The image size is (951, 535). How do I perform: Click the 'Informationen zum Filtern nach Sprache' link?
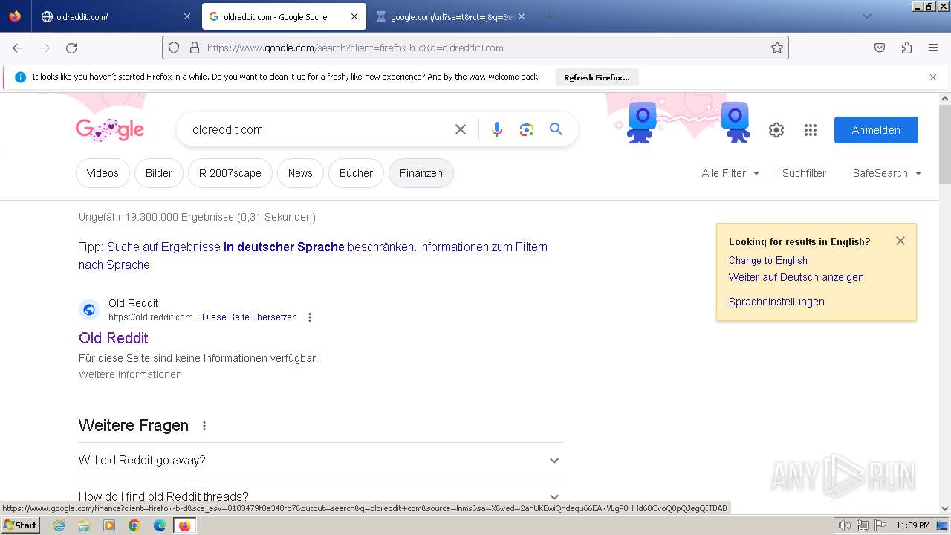(x=313, y=256)
